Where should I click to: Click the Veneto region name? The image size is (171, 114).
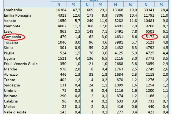pos(10,21)
